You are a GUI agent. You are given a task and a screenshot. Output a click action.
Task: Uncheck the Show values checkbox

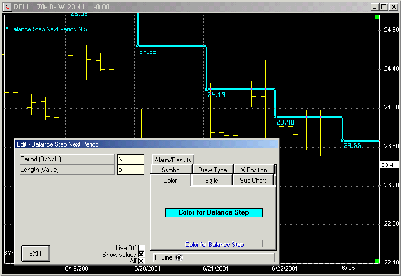[141, 255]
